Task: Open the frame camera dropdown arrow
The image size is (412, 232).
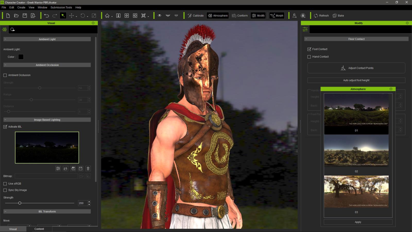Action: [x=148, y=16]
